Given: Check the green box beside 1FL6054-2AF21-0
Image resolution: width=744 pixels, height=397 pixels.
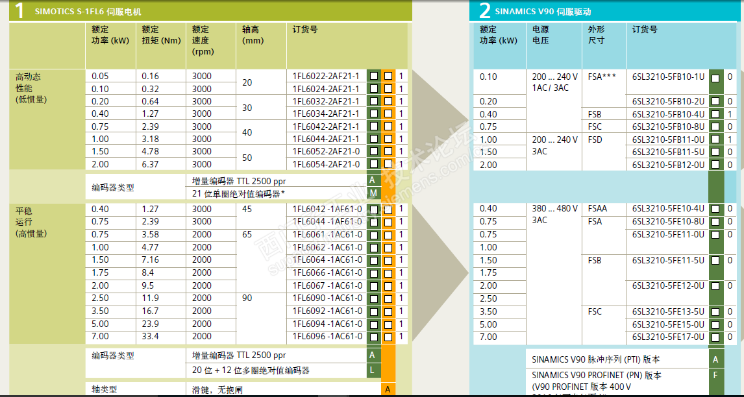Looking at the screenshot, I should (375, 164).
